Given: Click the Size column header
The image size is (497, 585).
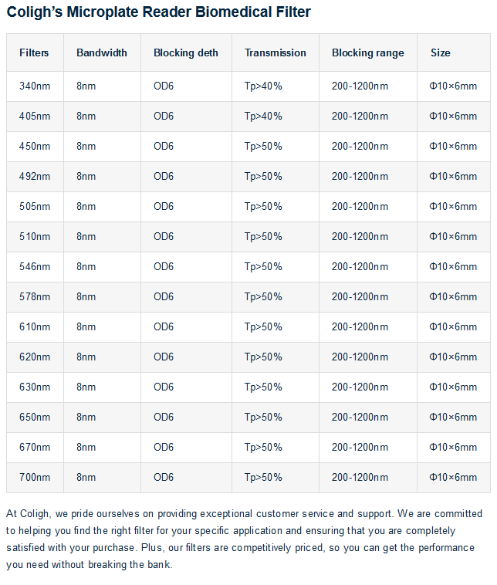Looking at the screenshot, I should (x=441, y=53).
